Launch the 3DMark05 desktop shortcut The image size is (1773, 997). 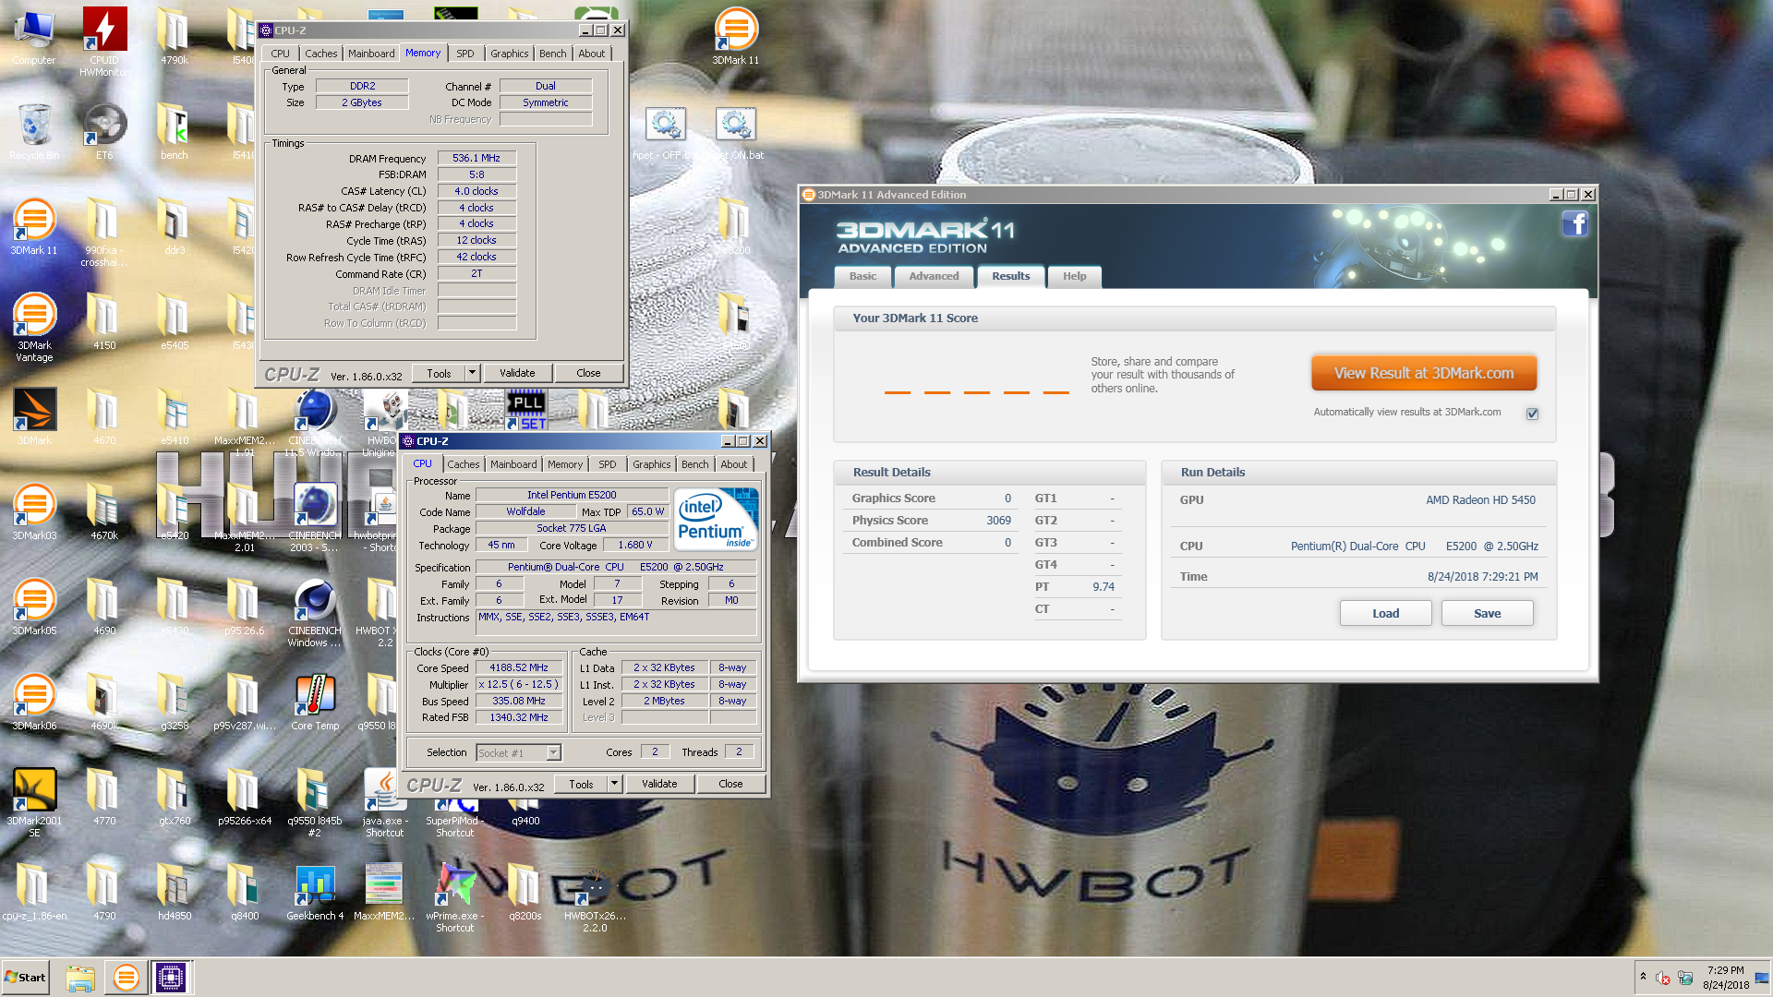pyautogui.click(x=34, y=606)
